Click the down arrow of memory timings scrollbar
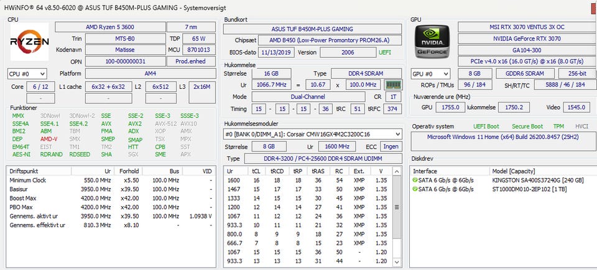This screenshot has width=597, height=270. [x=397, y=262]
